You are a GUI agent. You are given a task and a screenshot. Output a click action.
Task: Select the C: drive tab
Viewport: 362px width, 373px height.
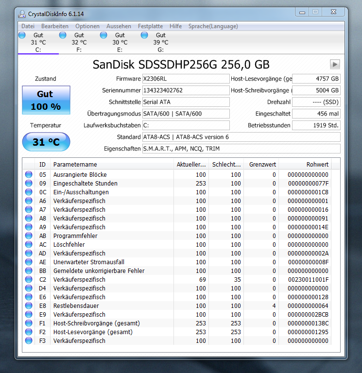tap(38, 42)
